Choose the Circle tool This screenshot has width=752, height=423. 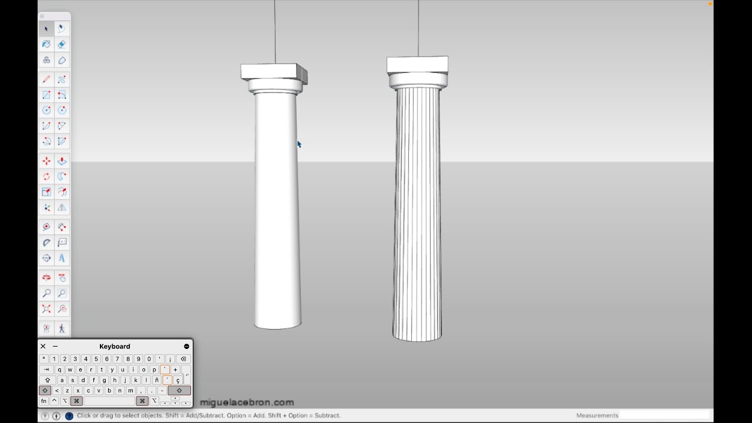pyautogui.click(x=46, y=110)
